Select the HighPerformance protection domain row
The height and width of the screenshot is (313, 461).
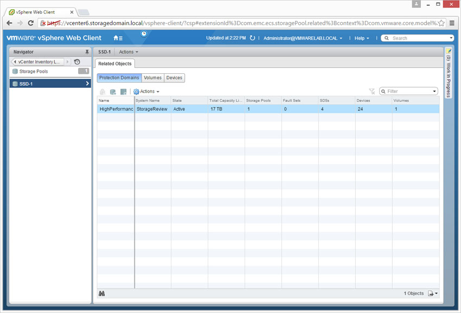point(268,109)
